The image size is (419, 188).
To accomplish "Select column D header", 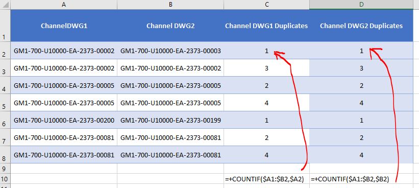I will [x=361, y=5].
